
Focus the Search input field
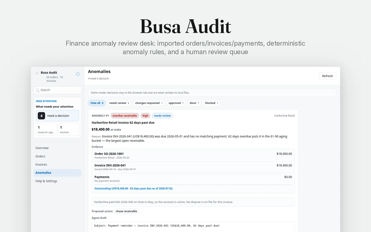[57, 90]
